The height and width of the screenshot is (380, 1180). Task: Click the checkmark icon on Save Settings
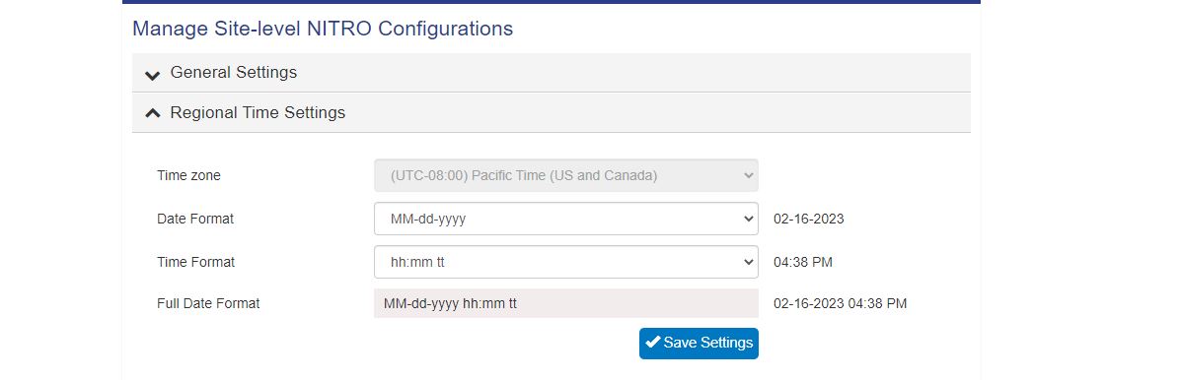click(653, 343)
